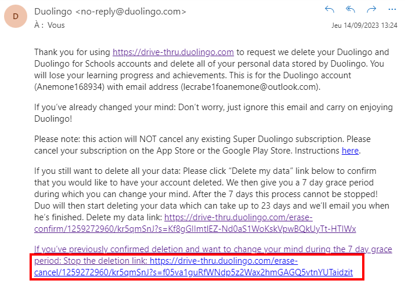Click the date Jeu 14/09/2023 13:24
Image resolution: width=405 pixels, height=284 pixels.
click(364, 26)
